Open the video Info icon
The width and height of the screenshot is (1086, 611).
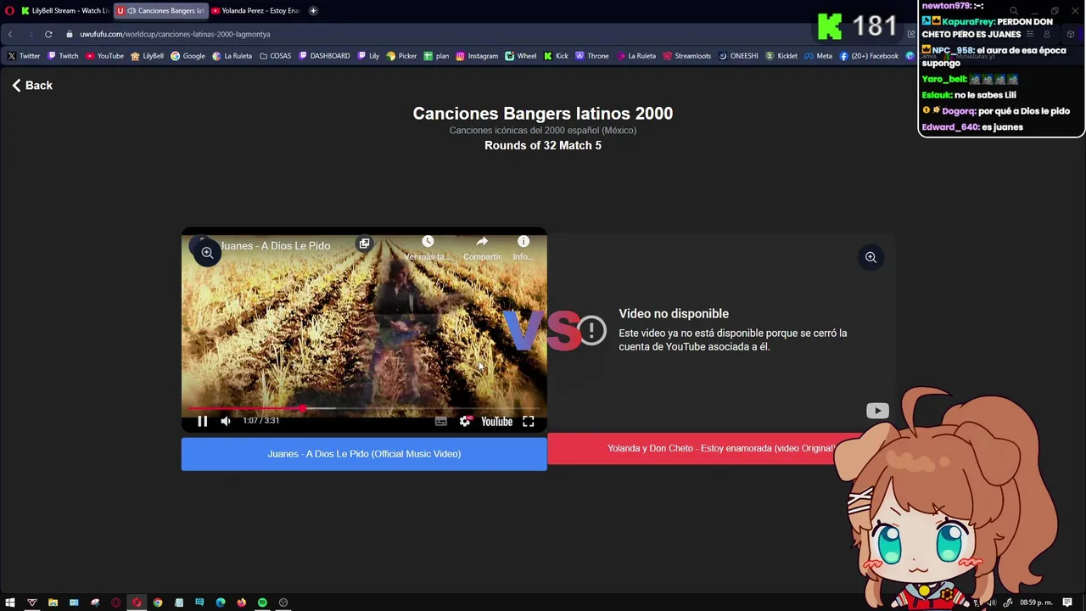(x=523, y=242)
